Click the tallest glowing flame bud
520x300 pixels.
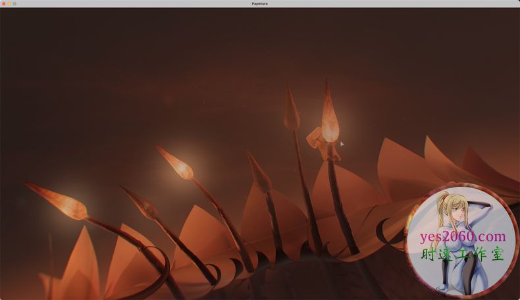pos(330,118)
